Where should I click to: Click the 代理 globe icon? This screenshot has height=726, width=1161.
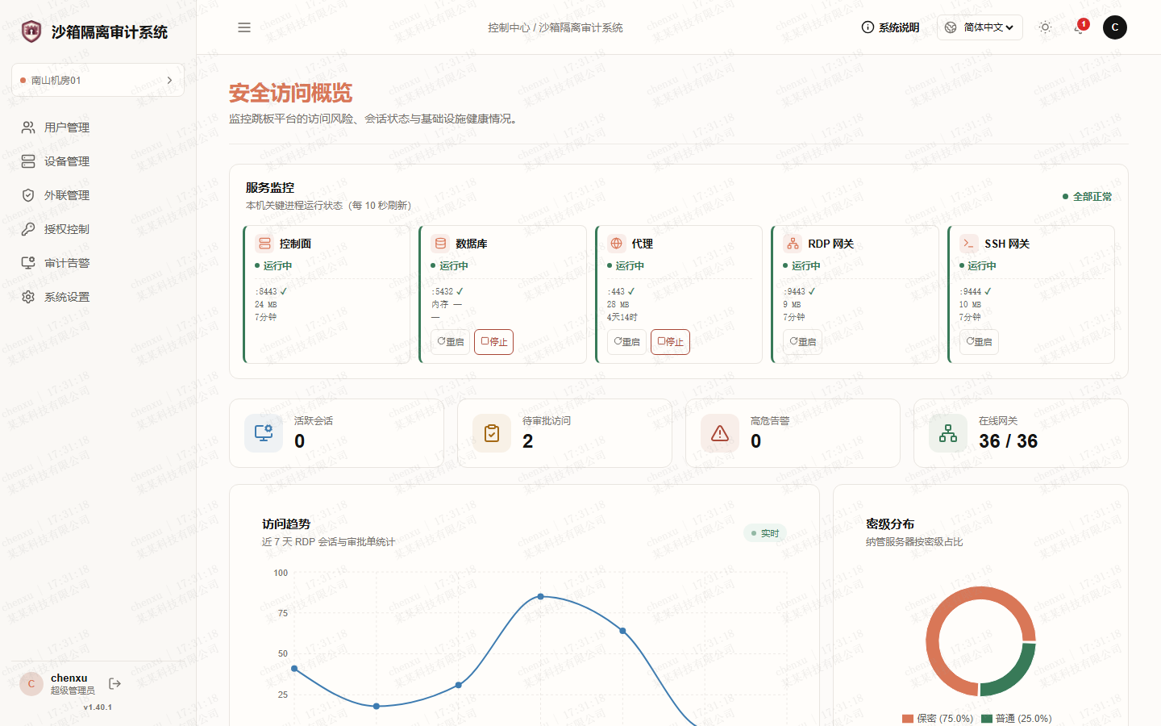click(x=617, y=244)
